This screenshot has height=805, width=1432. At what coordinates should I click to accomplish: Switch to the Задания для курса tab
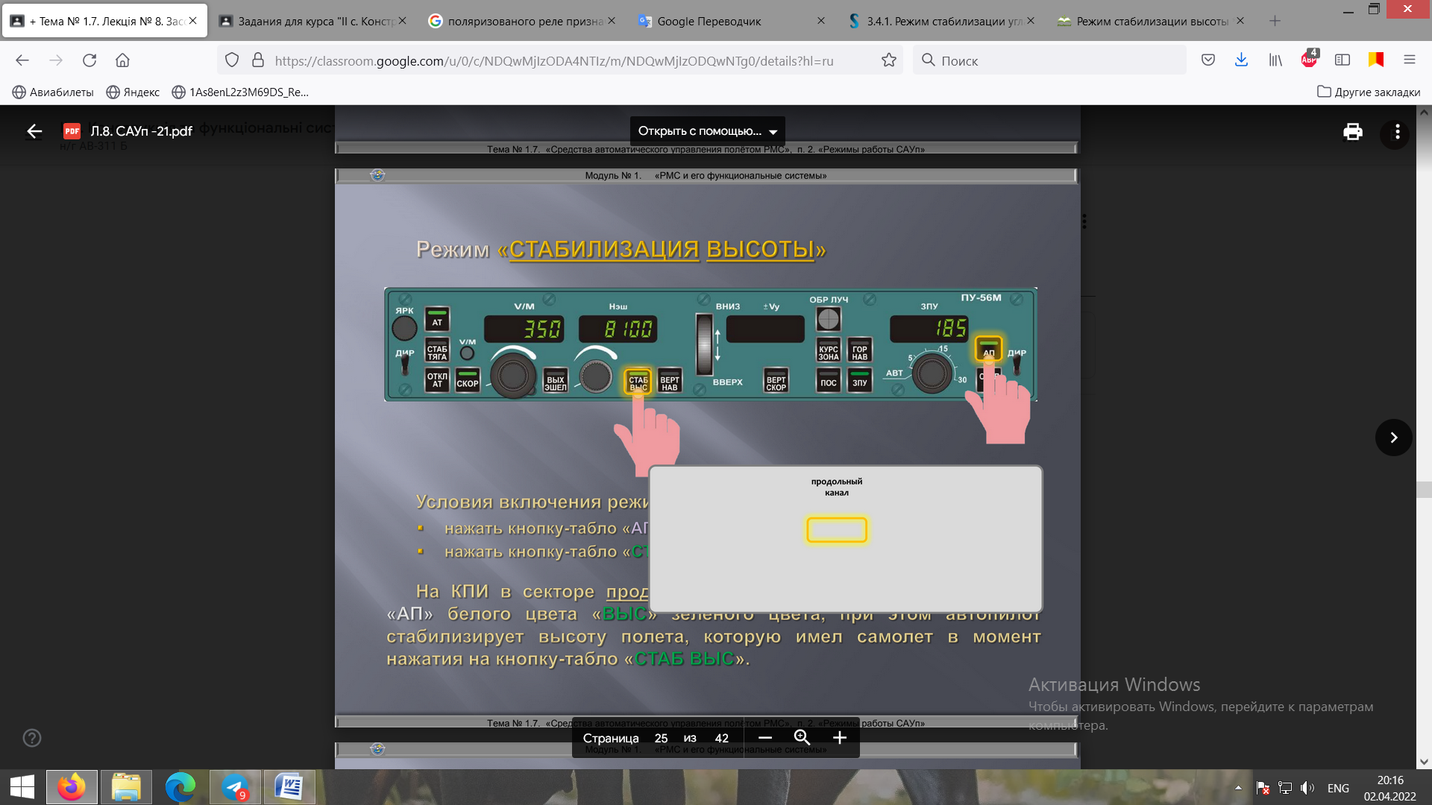[x=313, y=21]
